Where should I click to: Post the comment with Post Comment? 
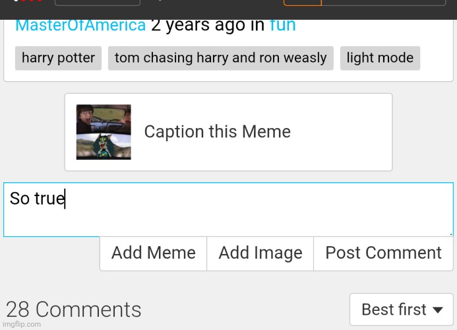(383, 253)
